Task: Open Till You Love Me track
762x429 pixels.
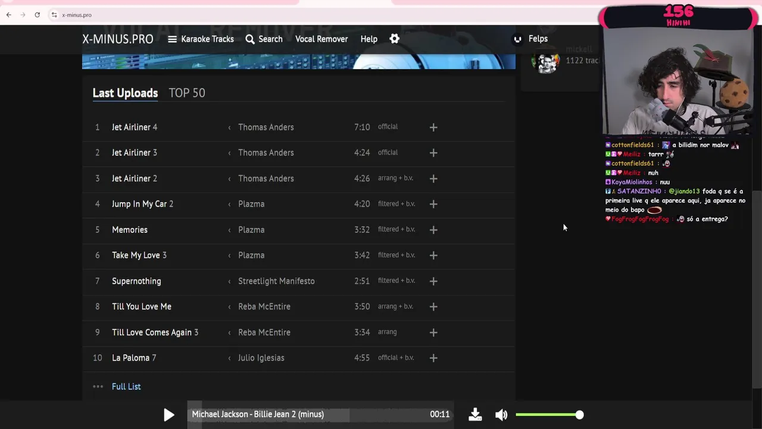Action: pos(142,306)
